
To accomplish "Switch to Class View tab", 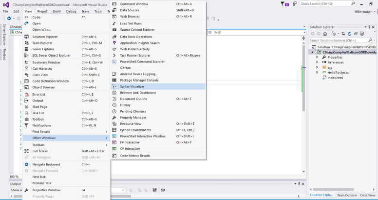I will (x=367, y=195).
